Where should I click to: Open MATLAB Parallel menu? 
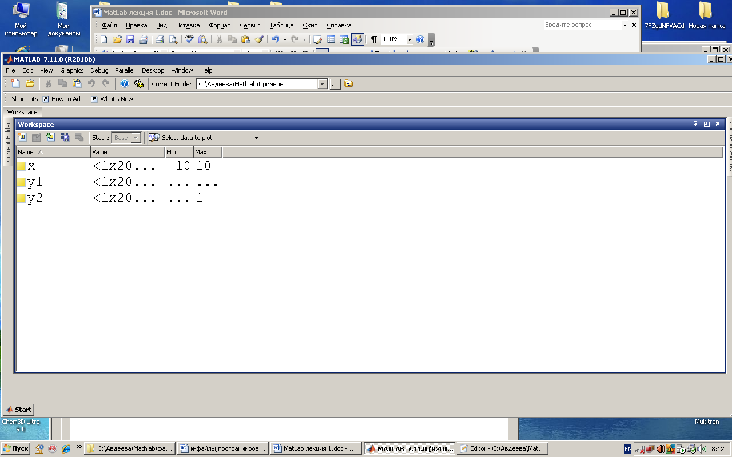click(x=125, y=70)
